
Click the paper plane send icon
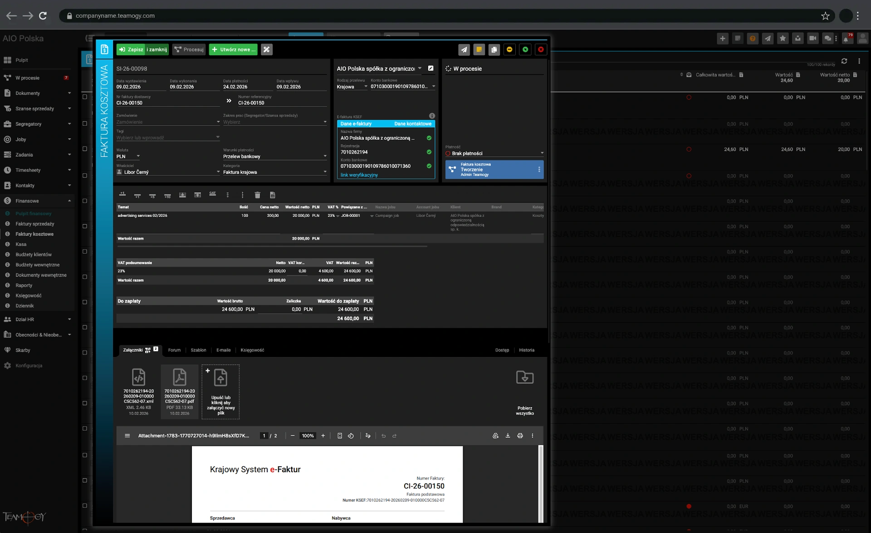(464, 49)
